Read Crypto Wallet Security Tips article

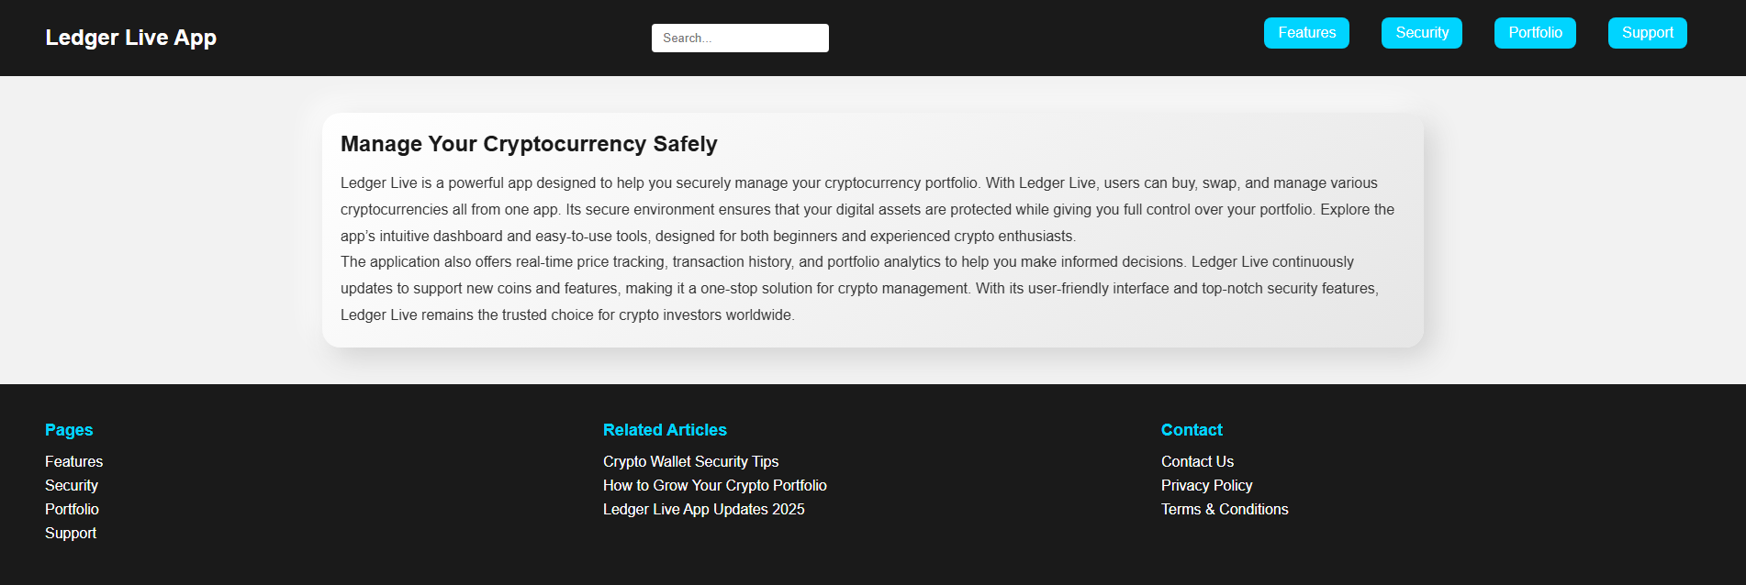point(690,461)
